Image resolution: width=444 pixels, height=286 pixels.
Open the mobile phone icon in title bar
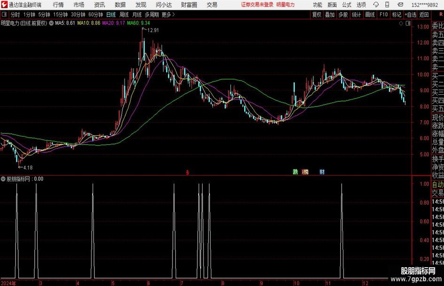[x=387, y=5]
